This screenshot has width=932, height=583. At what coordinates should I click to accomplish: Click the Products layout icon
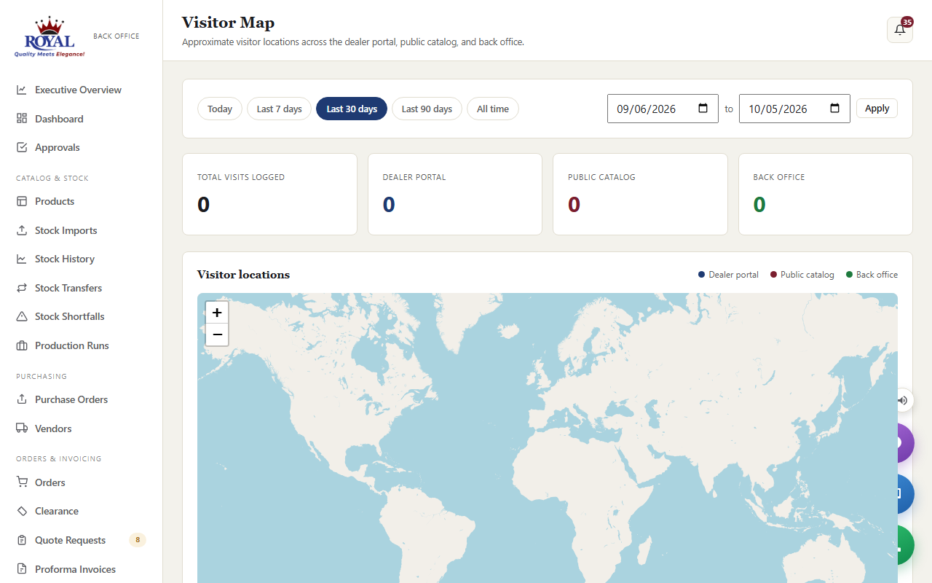[x=22, y=201]
